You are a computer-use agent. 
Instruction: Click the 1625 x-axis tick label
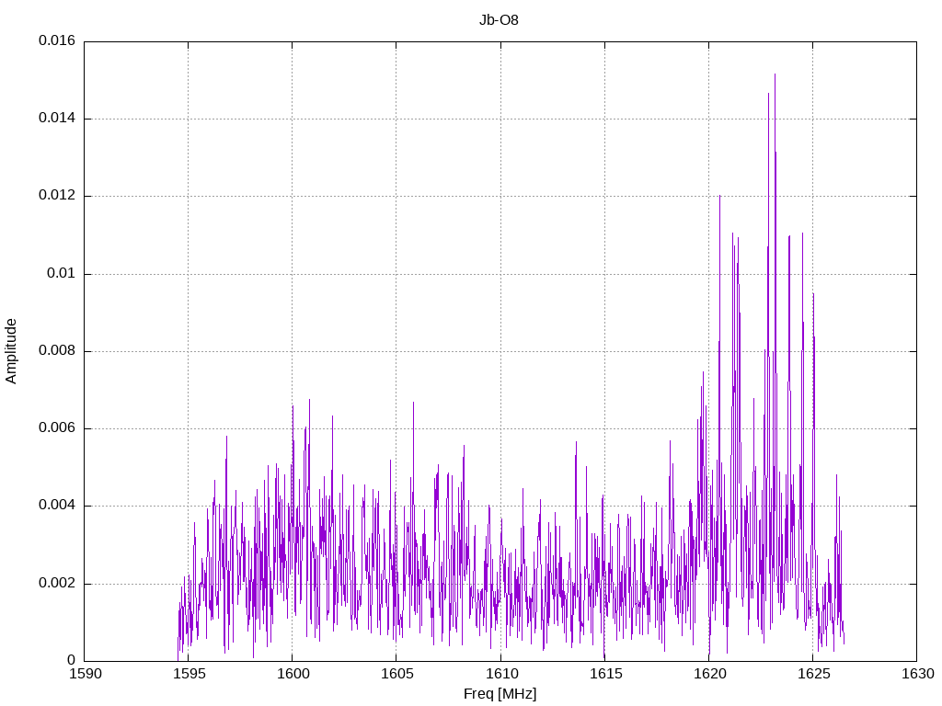813,674
